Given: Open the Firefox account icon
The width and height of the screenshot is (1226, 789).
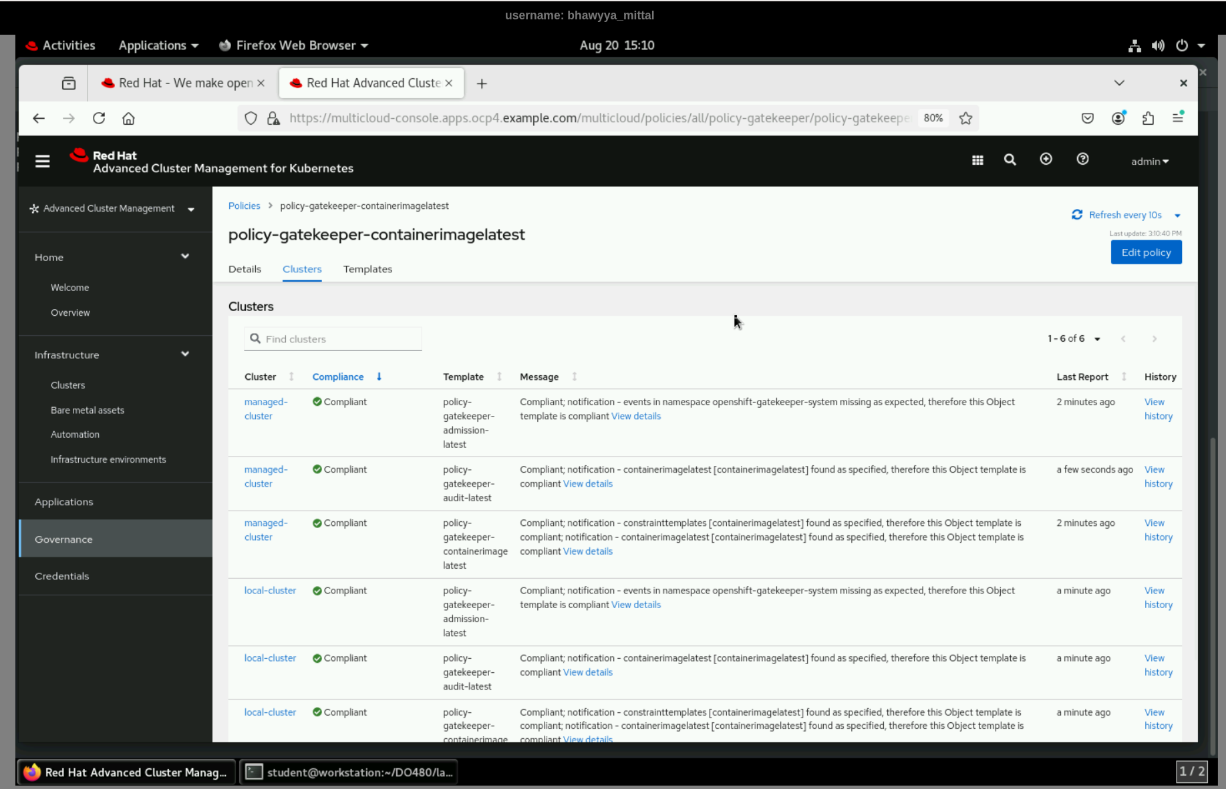Looking at the screenshot, I should (1118, 118).
